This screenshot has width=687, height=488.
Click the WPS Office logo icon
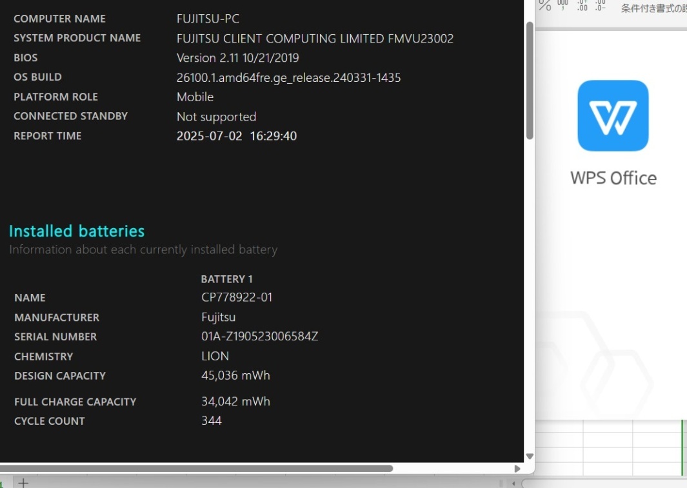click(x=613, y=115)
